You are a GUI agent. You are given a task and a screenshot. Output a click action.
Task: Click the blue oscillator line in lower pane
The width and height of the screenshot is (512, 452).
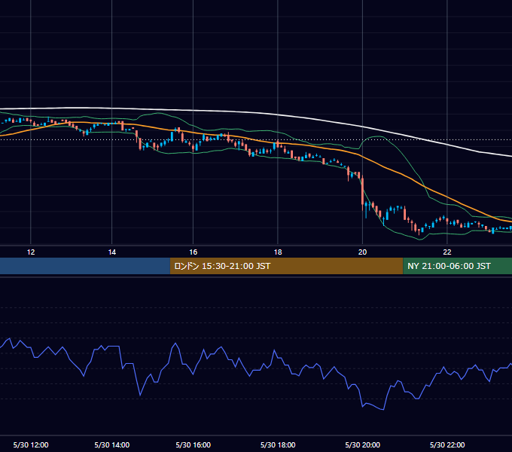coord(256,369)
